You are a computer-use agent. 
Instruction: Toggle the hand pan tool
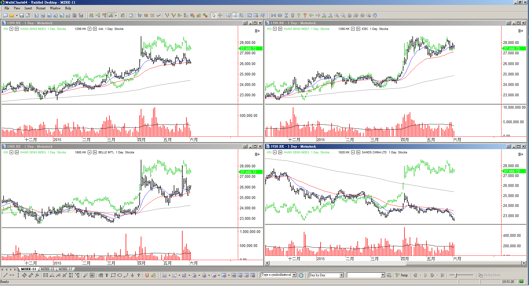pyautogui.click(x=375, y=16)
